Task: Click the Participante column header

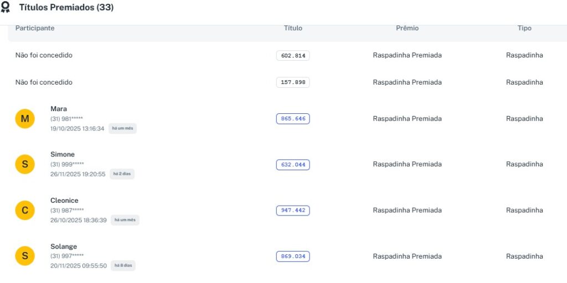Action: click(35, 28)
